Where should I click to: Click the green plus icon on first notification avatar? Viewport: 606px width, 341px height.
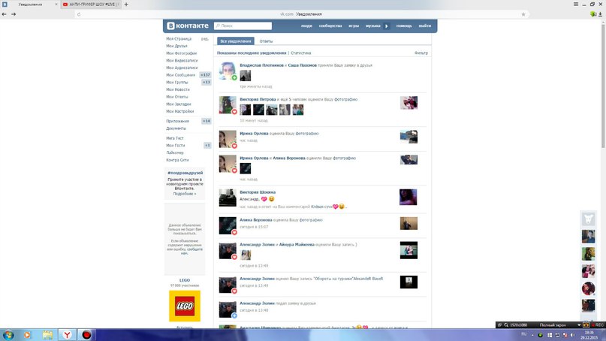point(234,77)
